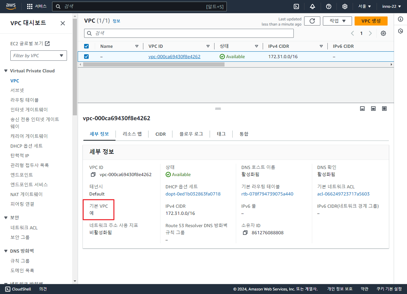The height and width of the screenshot is (294, 407).
Task: Copy the owner ID 861276088808
Action: [245, 233]
